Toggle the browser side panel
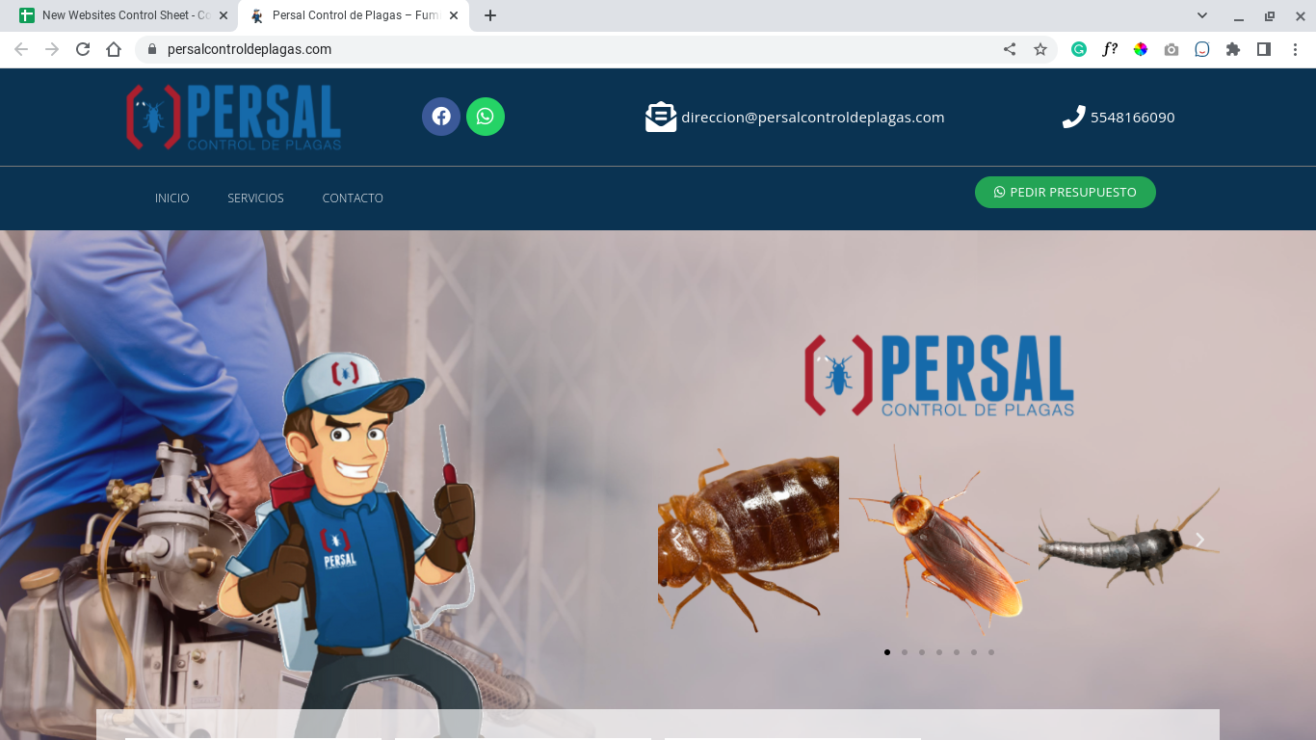Viewport: 1316px width, 740px height. (1264, 49)
